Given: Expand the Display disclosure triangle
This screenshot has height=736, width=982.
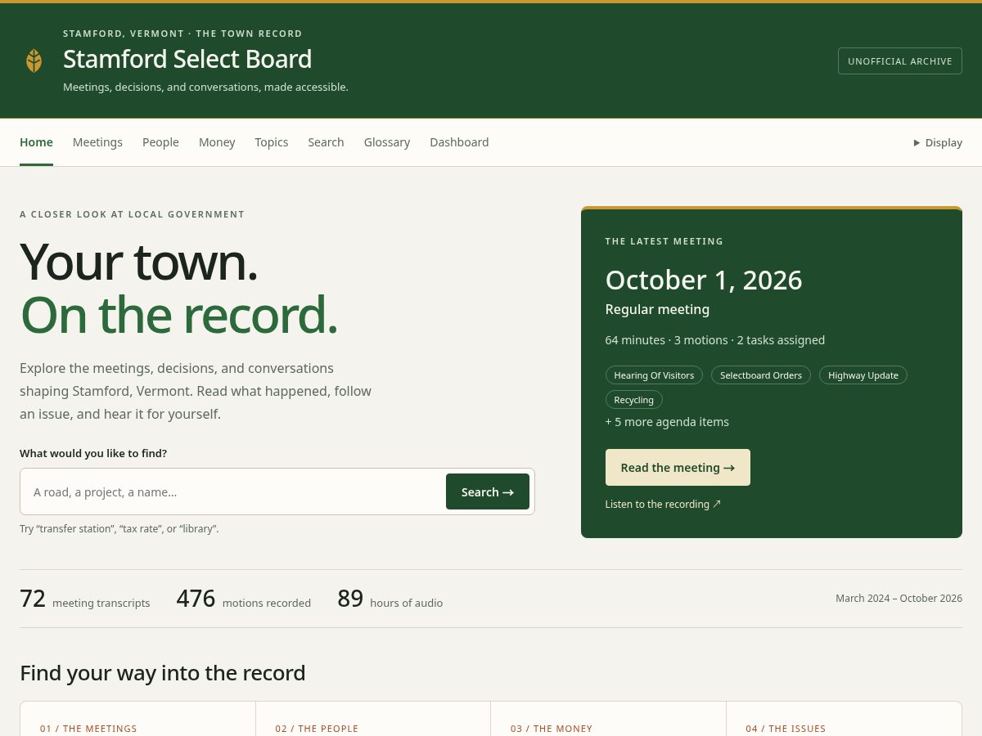Looking at the screenshot, I should 938,142.
